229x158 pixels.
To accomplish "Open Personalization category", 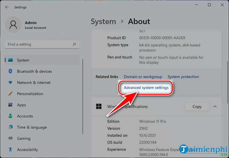I will 42,93.
